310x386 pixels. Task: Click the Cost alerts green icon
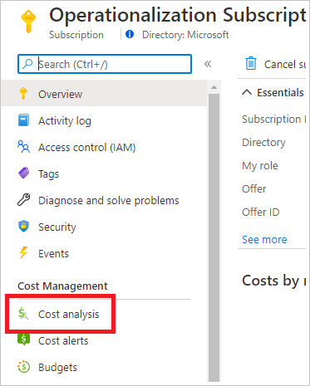tap(23, 340)
